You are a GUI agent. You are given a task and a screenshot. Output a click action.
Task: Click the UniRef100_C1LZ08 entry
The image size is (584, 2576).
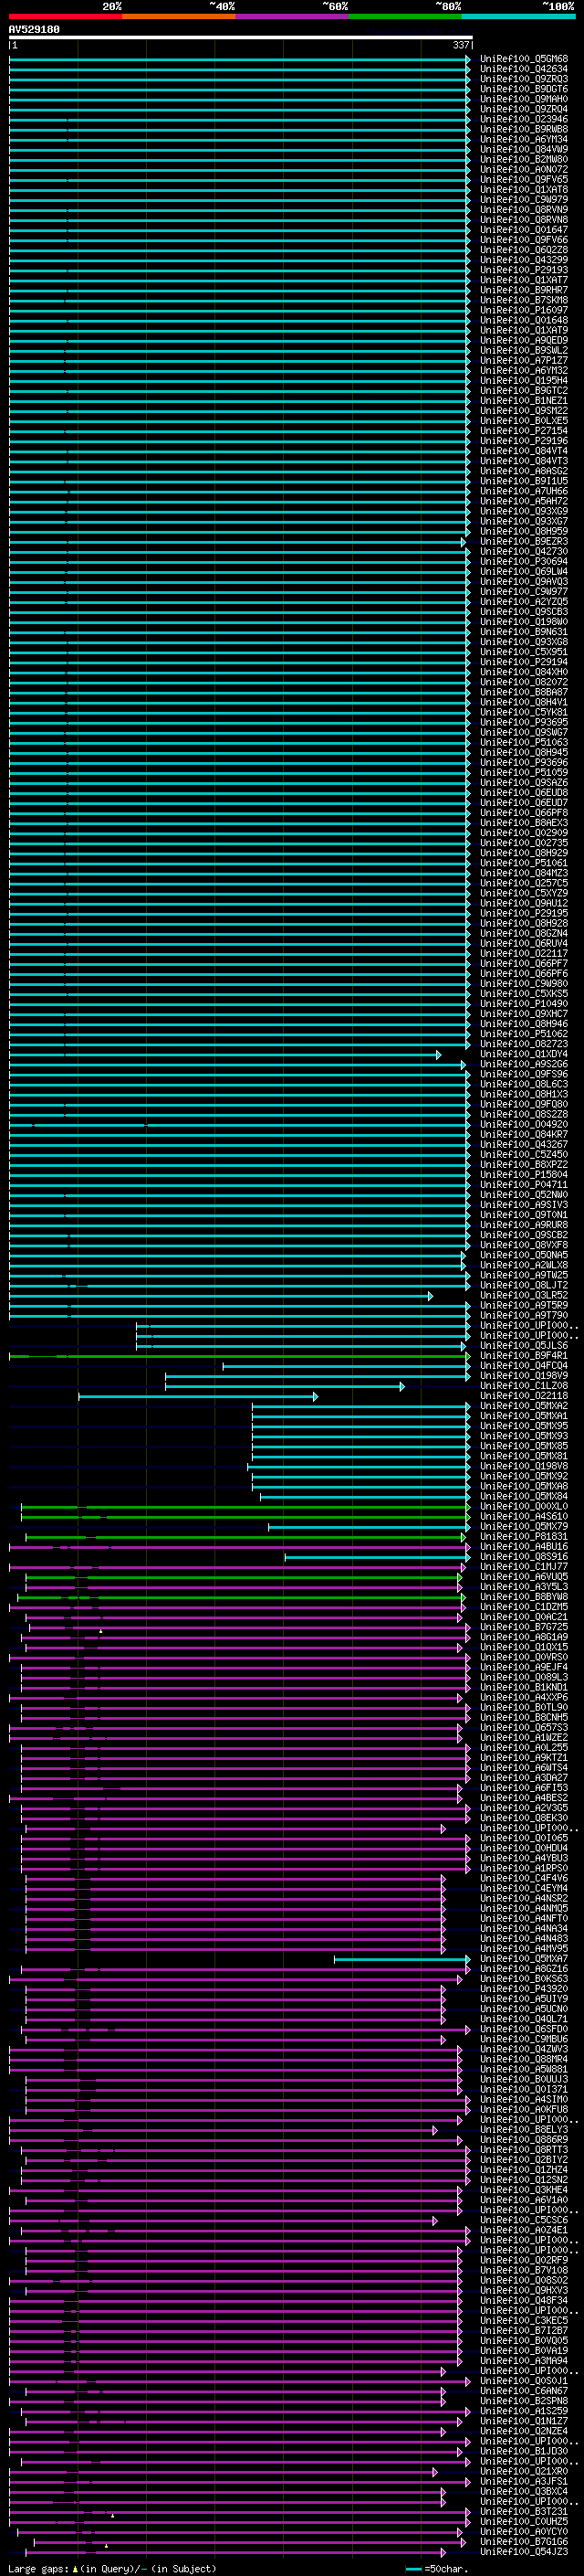pos(523,1385)
